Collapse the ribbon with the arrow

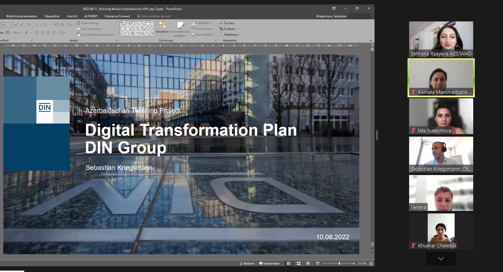click(x=371, y=41)
